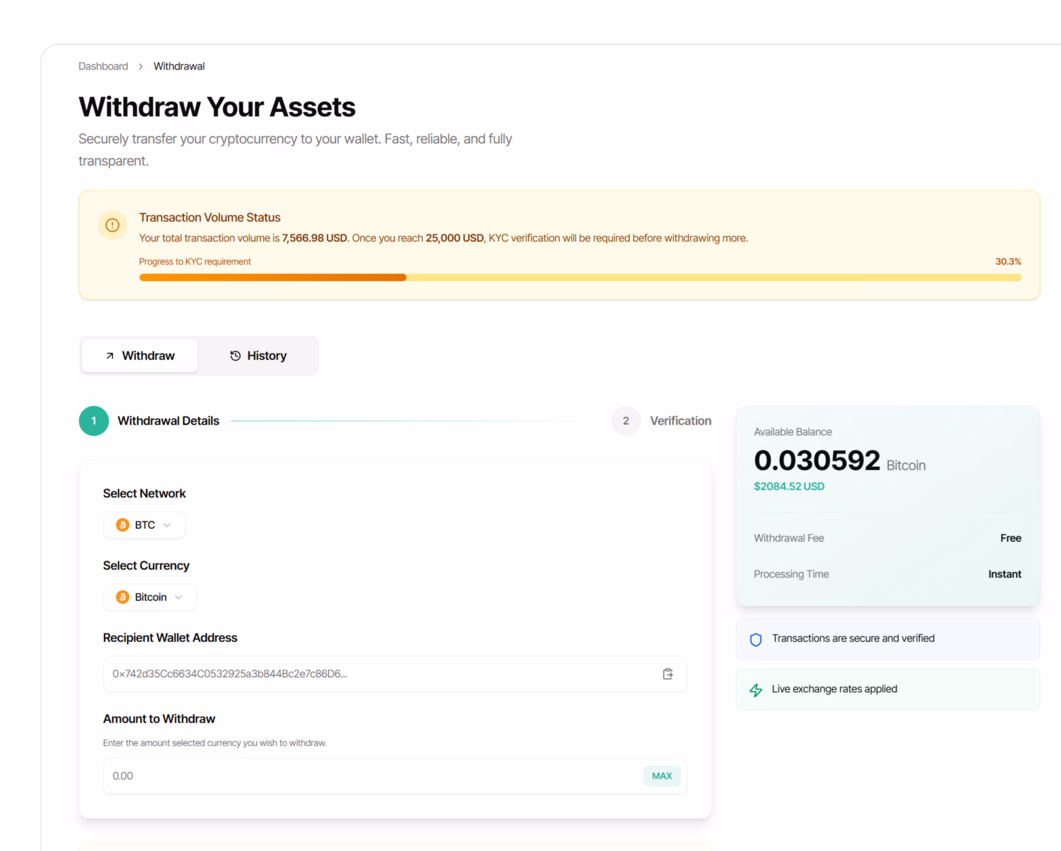
Task: Click the Processing Time 'Instant' value
Action: (1004, 574)
